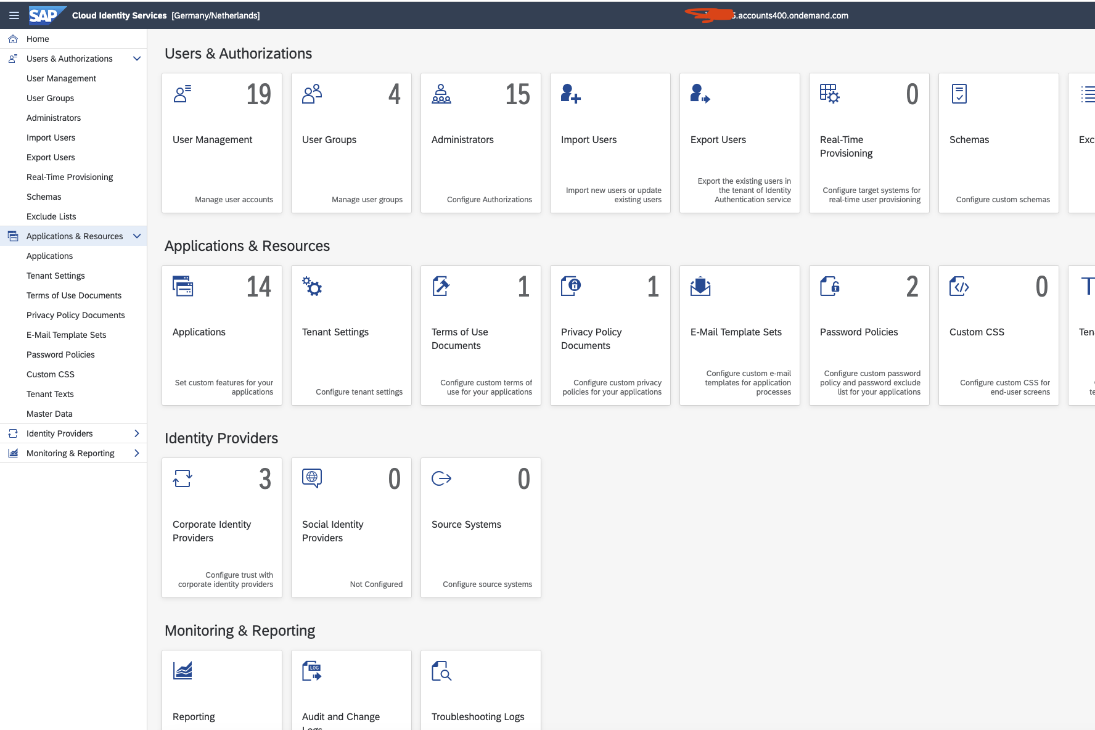Open Custom CSS from sidebar
Image resolution: width=1095 pixels, height=730 pixels.
[x=73, y=374]
